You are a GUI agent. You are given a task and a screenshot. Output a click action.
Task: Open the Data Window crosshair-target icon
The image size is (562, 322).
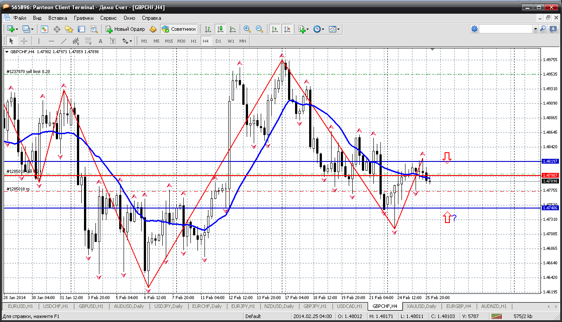(57, 29)
